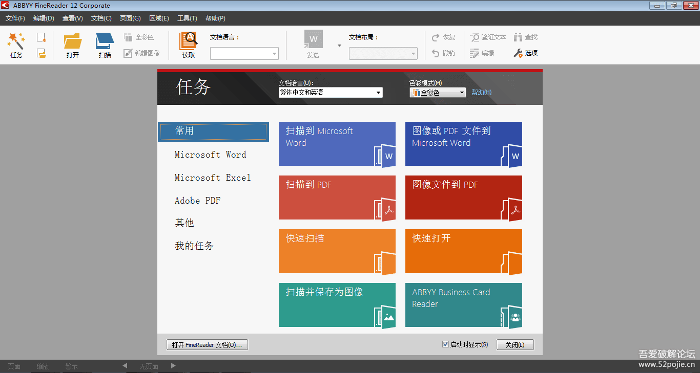Screen dimensions: 700x373
Task: Click the 扫描到 Microsoft Word tile
Action: coord(337,144)
